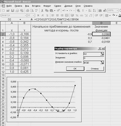Image resolution: width=121 pixels, height=126 pixels.
Task: Click the dialog help question button
Action: 99,48
